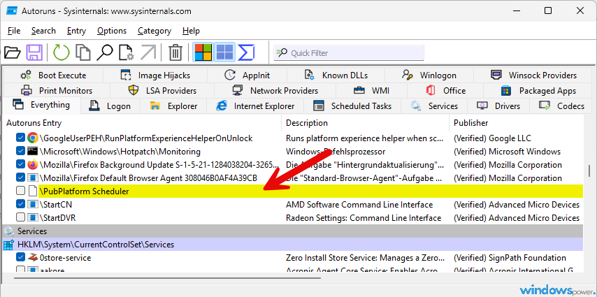The image size is (597, 297).
Task: Click the Quick Filter input field
Action: 349,53
